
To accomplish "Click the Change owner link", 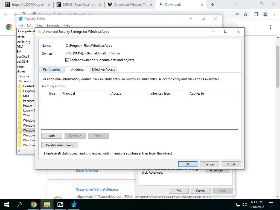I will (114, 53).
